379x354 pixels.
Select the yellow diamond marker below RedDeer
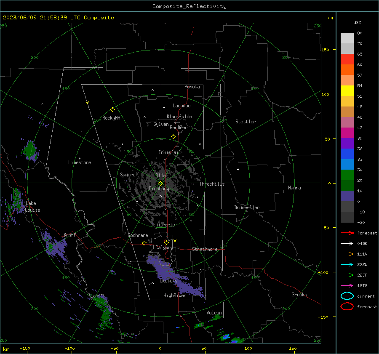tap(173, 137)
